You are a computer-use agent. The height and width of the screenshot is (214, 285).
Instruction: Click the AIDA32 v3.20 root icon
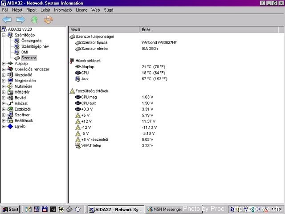(4, 29)
